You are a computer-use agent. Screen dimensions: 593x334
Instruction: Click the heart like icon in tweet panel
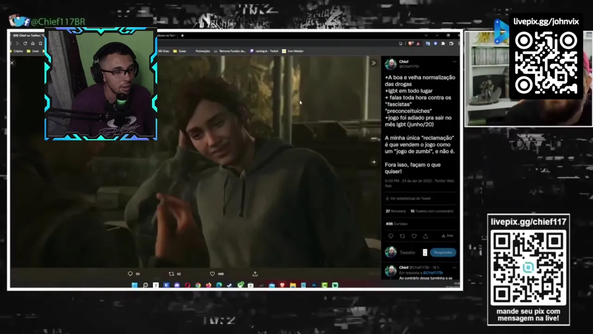[x=414, y=236]
